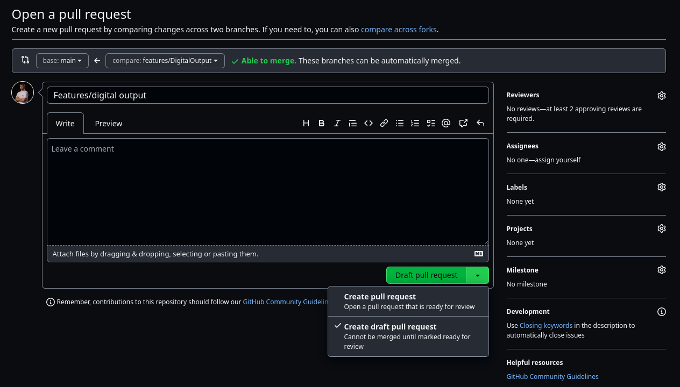680x387 pixels.
Task: Click the Draft pull request button
Action: (x=427, y=275)
